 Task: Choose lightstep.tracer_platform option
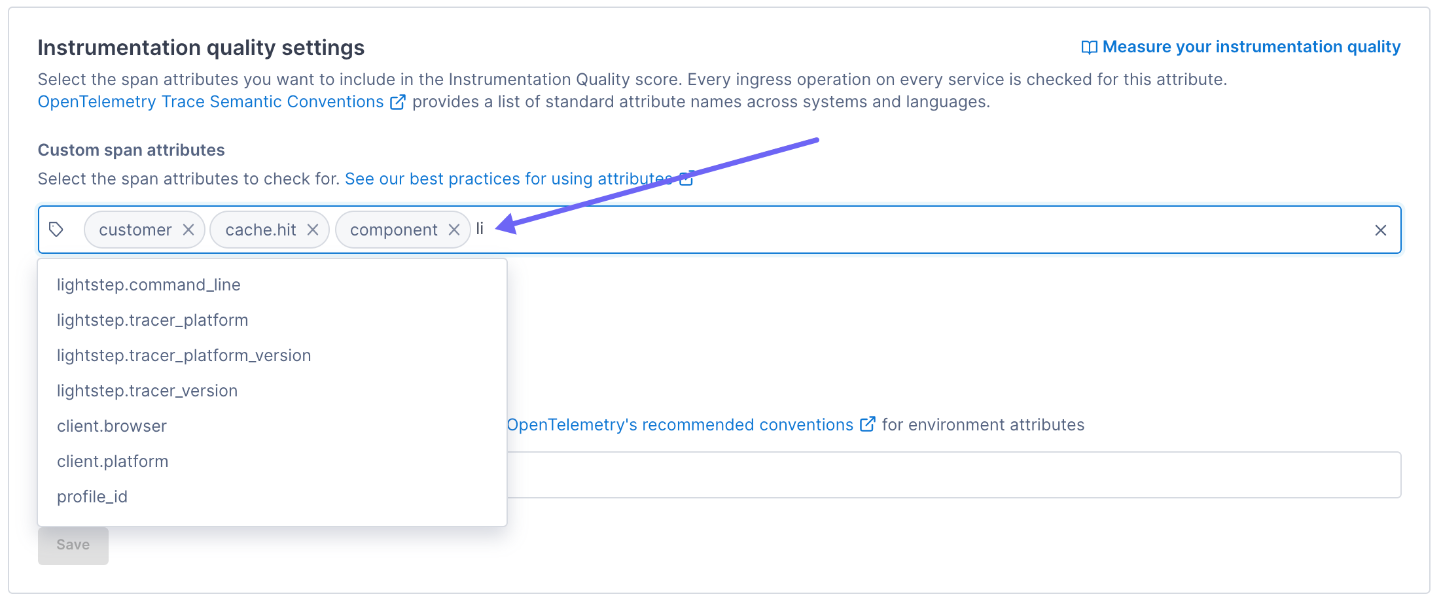(x=152, y=320)
